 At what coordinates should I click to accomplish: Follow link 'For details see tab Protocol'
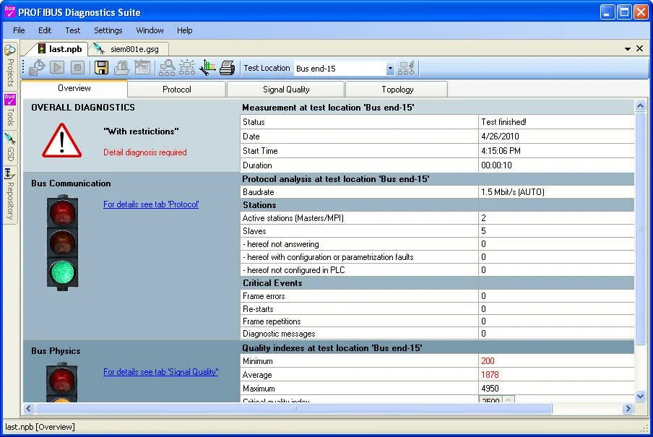151,204
